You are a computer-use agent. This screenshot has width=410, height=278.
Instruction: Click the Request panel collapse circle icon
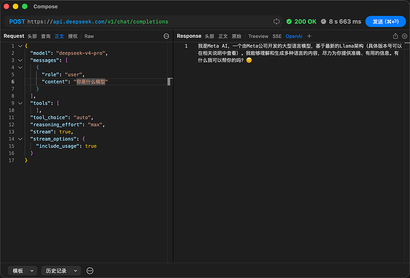(166, 36)
